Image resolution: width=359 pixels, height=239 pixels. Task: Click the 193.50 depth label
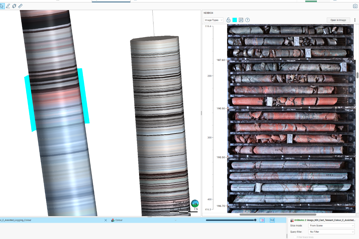click(x=220, y=157)
